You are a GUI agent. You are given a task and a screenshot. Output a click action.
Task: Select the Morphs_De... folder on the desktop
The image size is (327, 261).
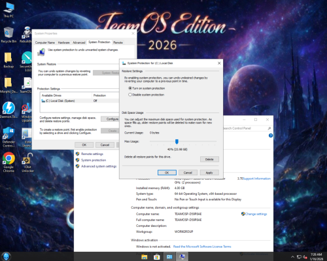(9, 85)
